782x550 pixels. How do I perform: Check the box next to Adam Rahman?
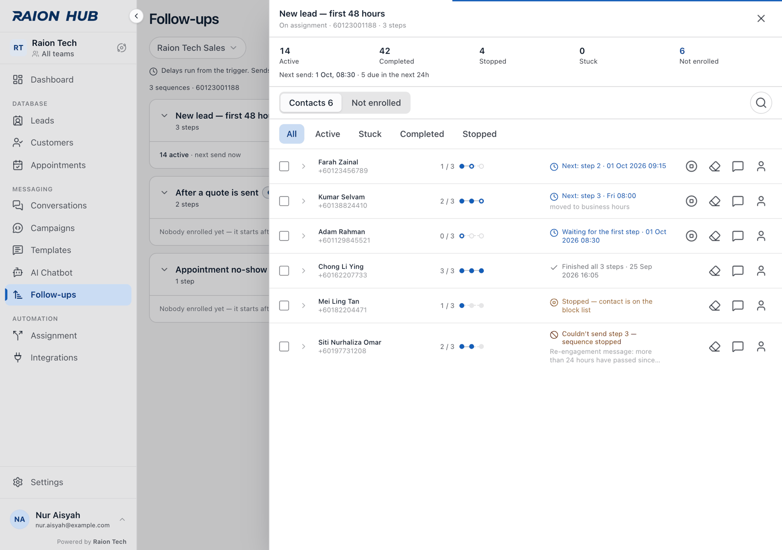(x=284, y=236)
